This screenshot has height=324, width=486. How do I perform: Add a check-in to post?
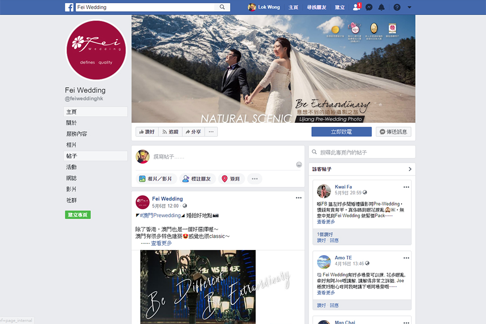[x=231, y=179]
